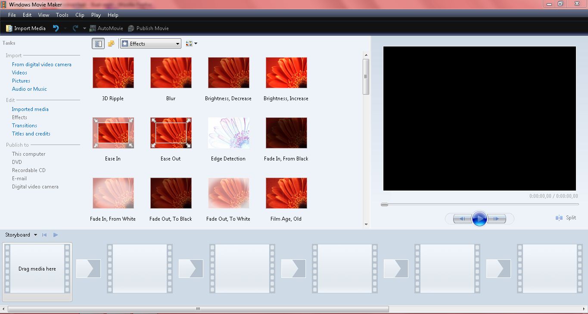
Task: Open Publish Movie from the toolbar
Action: pyautogui.click(x=148, y=28)
